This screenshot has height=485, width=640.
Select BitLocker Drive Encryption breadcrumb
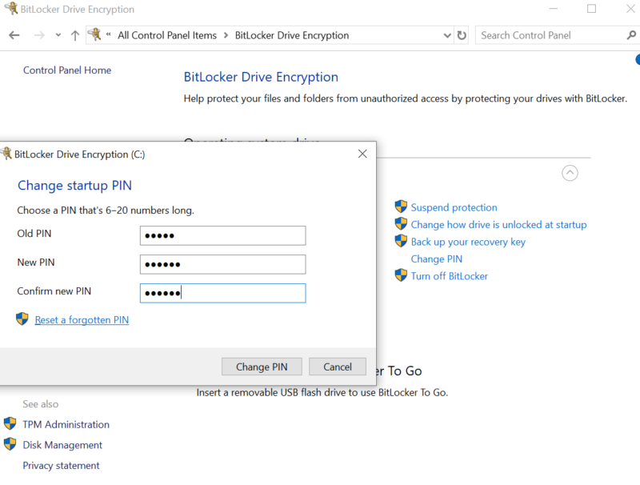(292, 35)
